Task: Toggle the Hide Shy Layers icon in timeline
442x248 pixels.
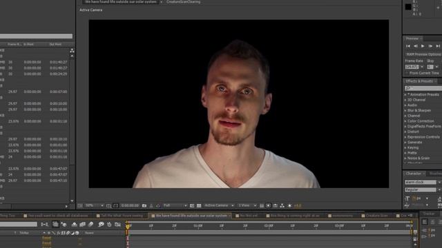Action: tap(74, 225)
